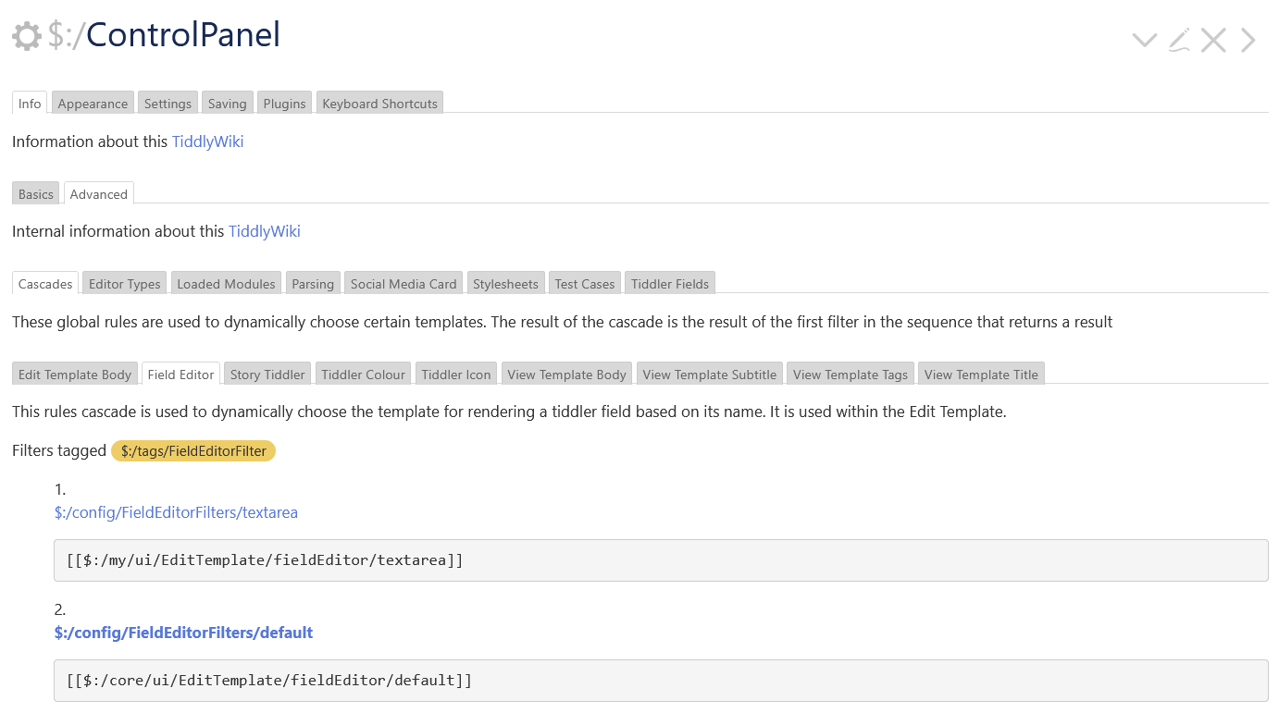Open the View Template Subtitle tab
This screenshot has height=713, width=1279.
(710, 374)
